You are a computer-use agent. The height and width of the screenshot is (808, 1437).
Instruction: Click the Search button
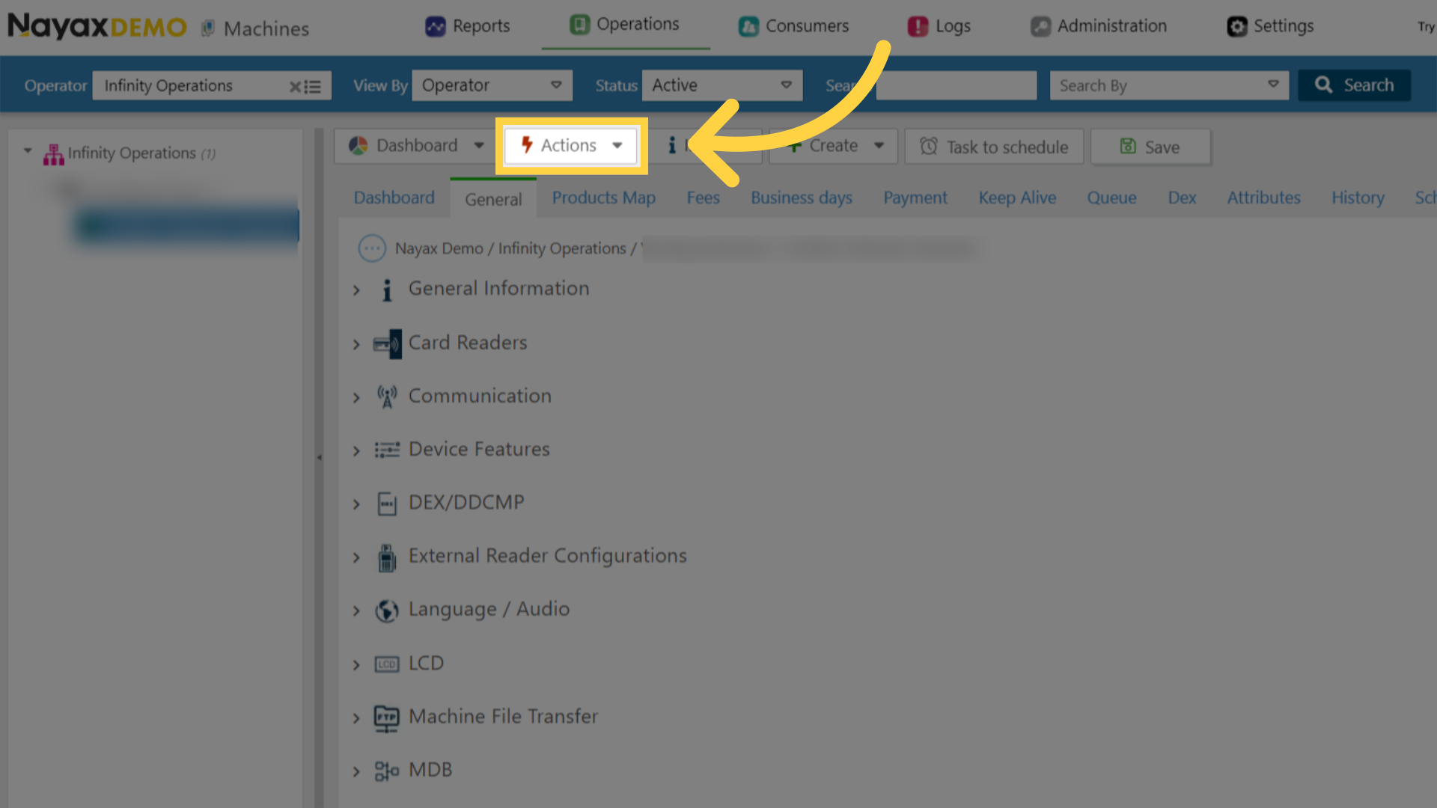(1354, 85)
